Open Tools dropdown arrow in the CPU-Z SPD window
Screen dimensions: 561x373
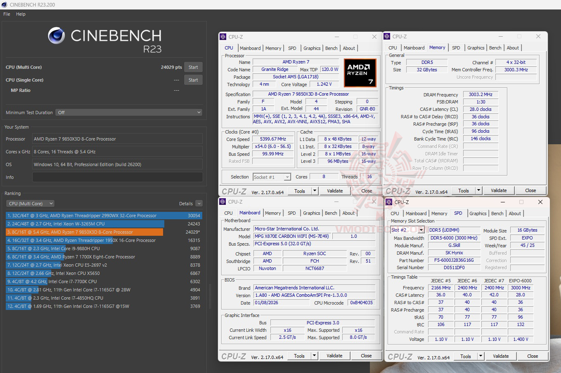[481, 356]
